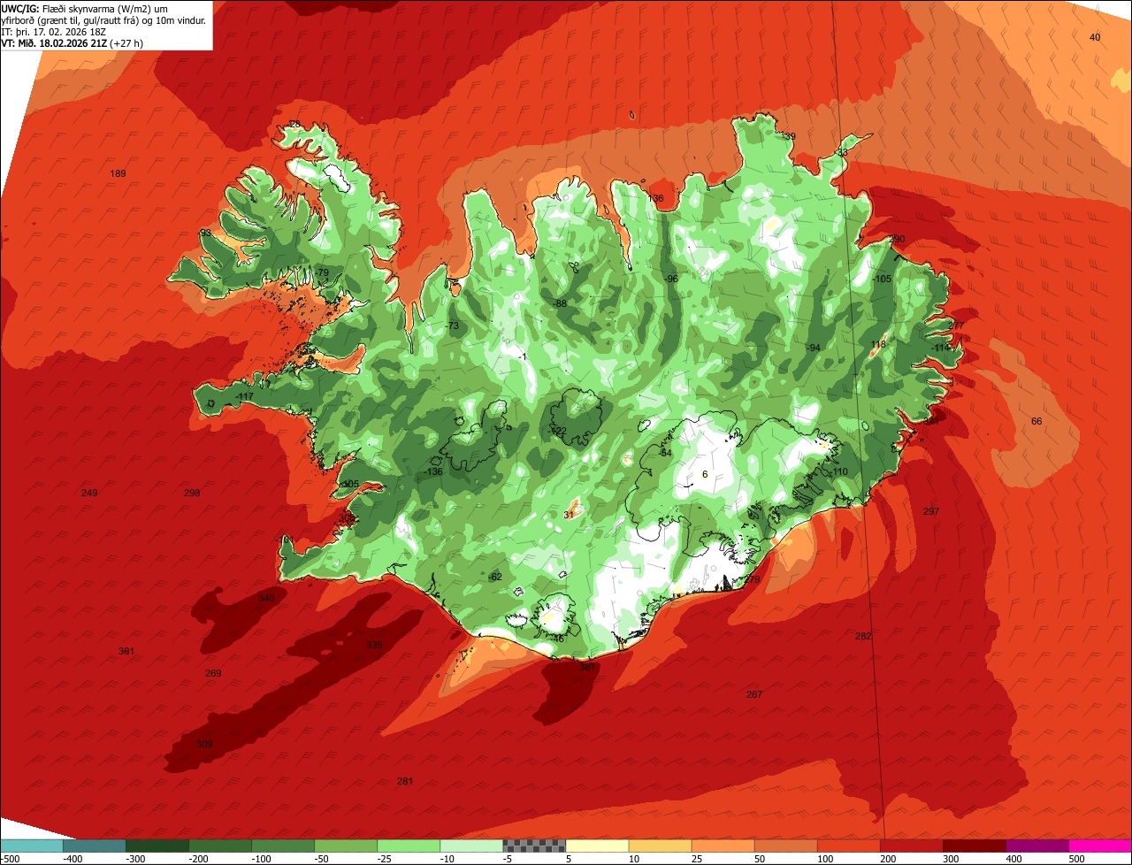Viewport: 1132px width, 865px height.
Task: Click the 335 value on the map
Action: tap(374, 645)
